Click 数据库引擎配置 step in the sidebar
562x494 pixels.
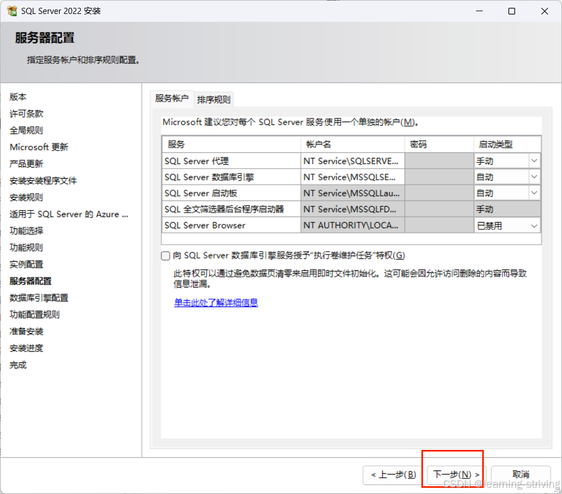click(x=39, y=298)
